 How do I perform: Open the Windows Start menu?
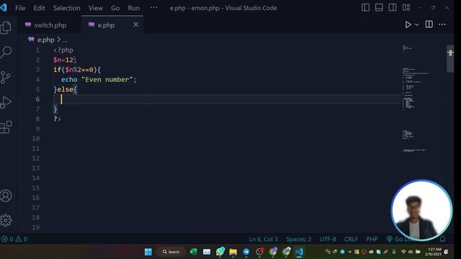[x=148, y=252]
